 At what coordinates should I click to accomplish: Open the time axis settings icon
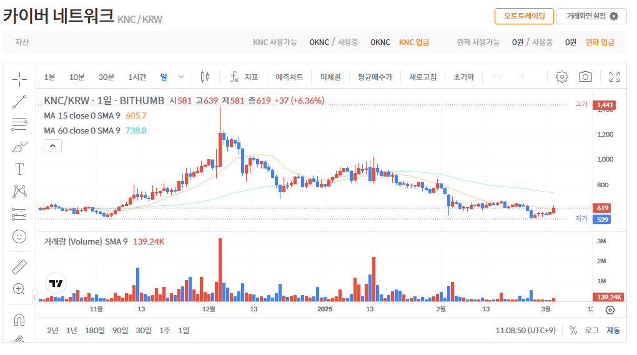(x=610, y=310)
